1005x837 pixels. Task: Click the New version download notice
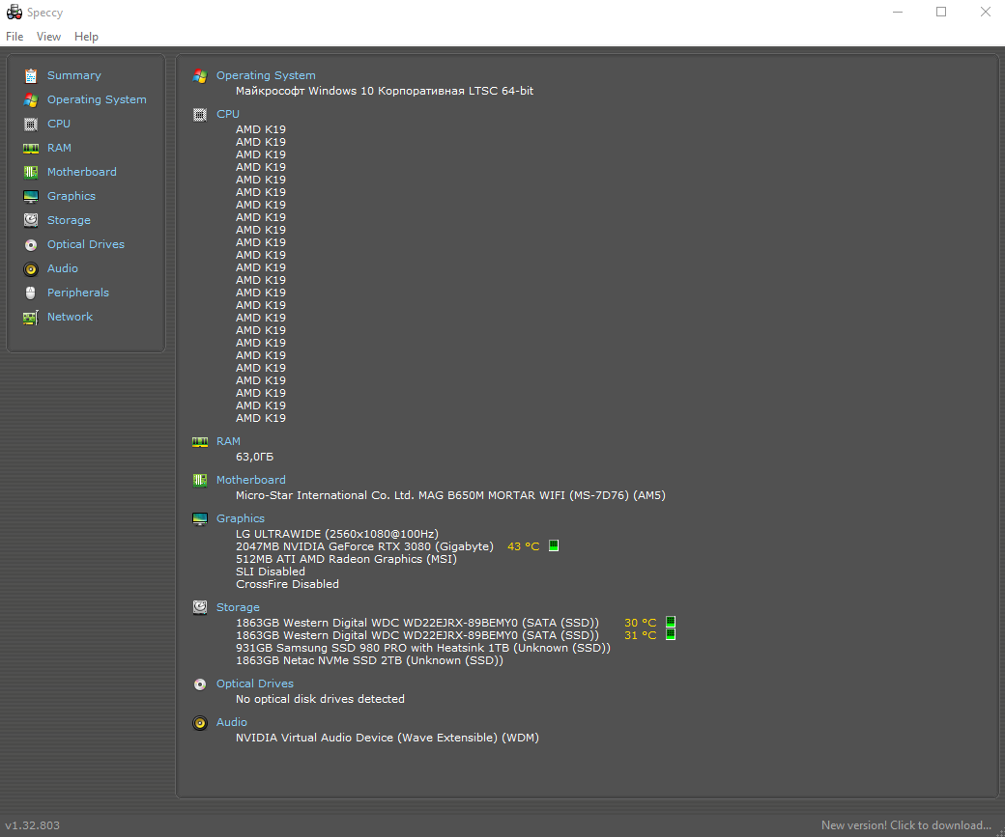click(905, 825)
